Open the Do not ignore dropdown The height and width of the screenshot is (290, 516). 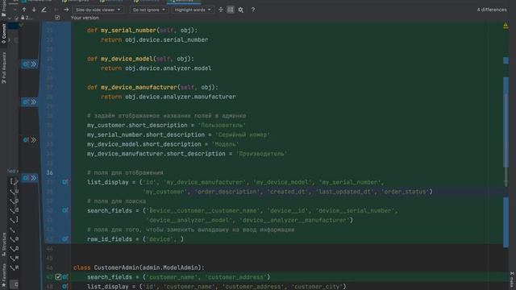click(148, 10)
